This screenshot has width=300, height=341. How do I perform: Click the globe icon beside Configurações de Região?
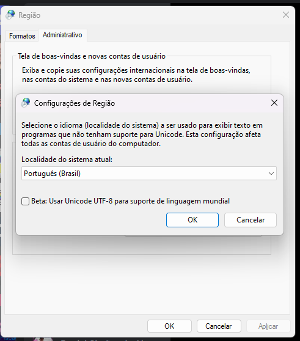click(x=26, y=103)
